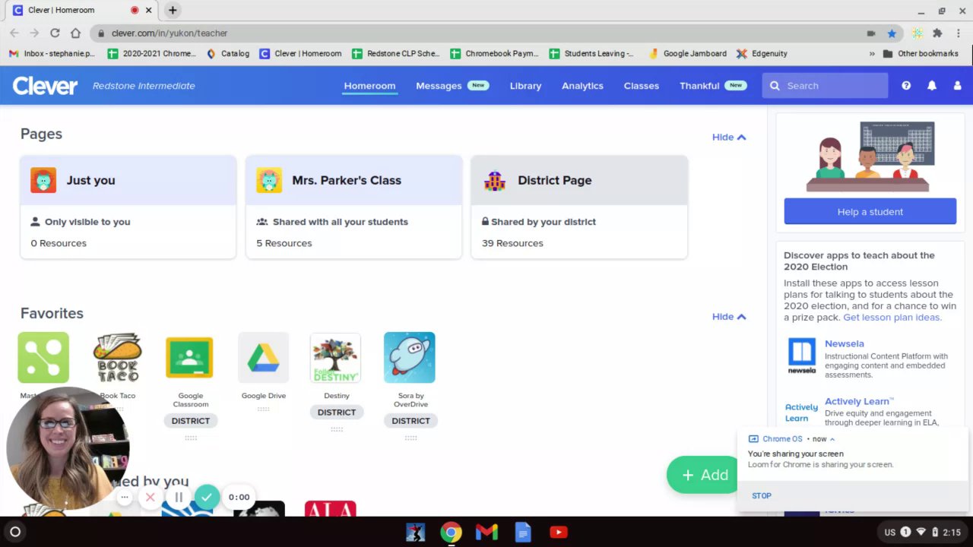Viewport: 973px width, 547px height.
Task: Expand the overflow bookmarks chevron
Action: pyautogui.click(x=872, y=54)
